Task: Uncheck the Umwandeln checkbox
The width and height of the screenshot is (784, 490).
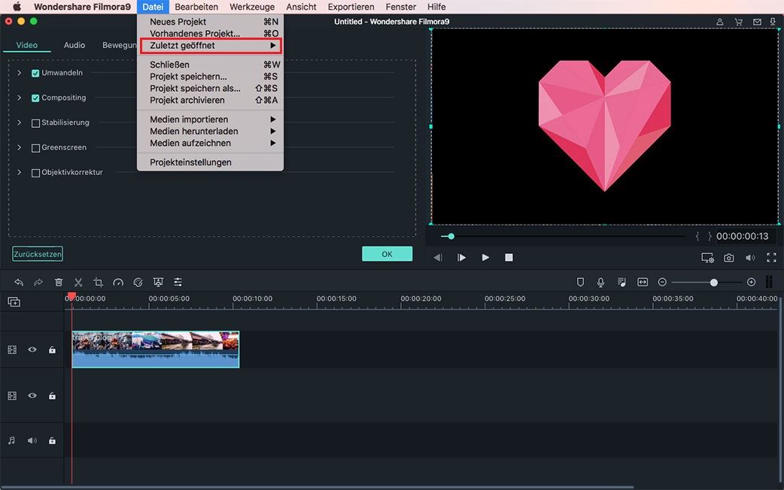Action: click(x=35, y=74)
